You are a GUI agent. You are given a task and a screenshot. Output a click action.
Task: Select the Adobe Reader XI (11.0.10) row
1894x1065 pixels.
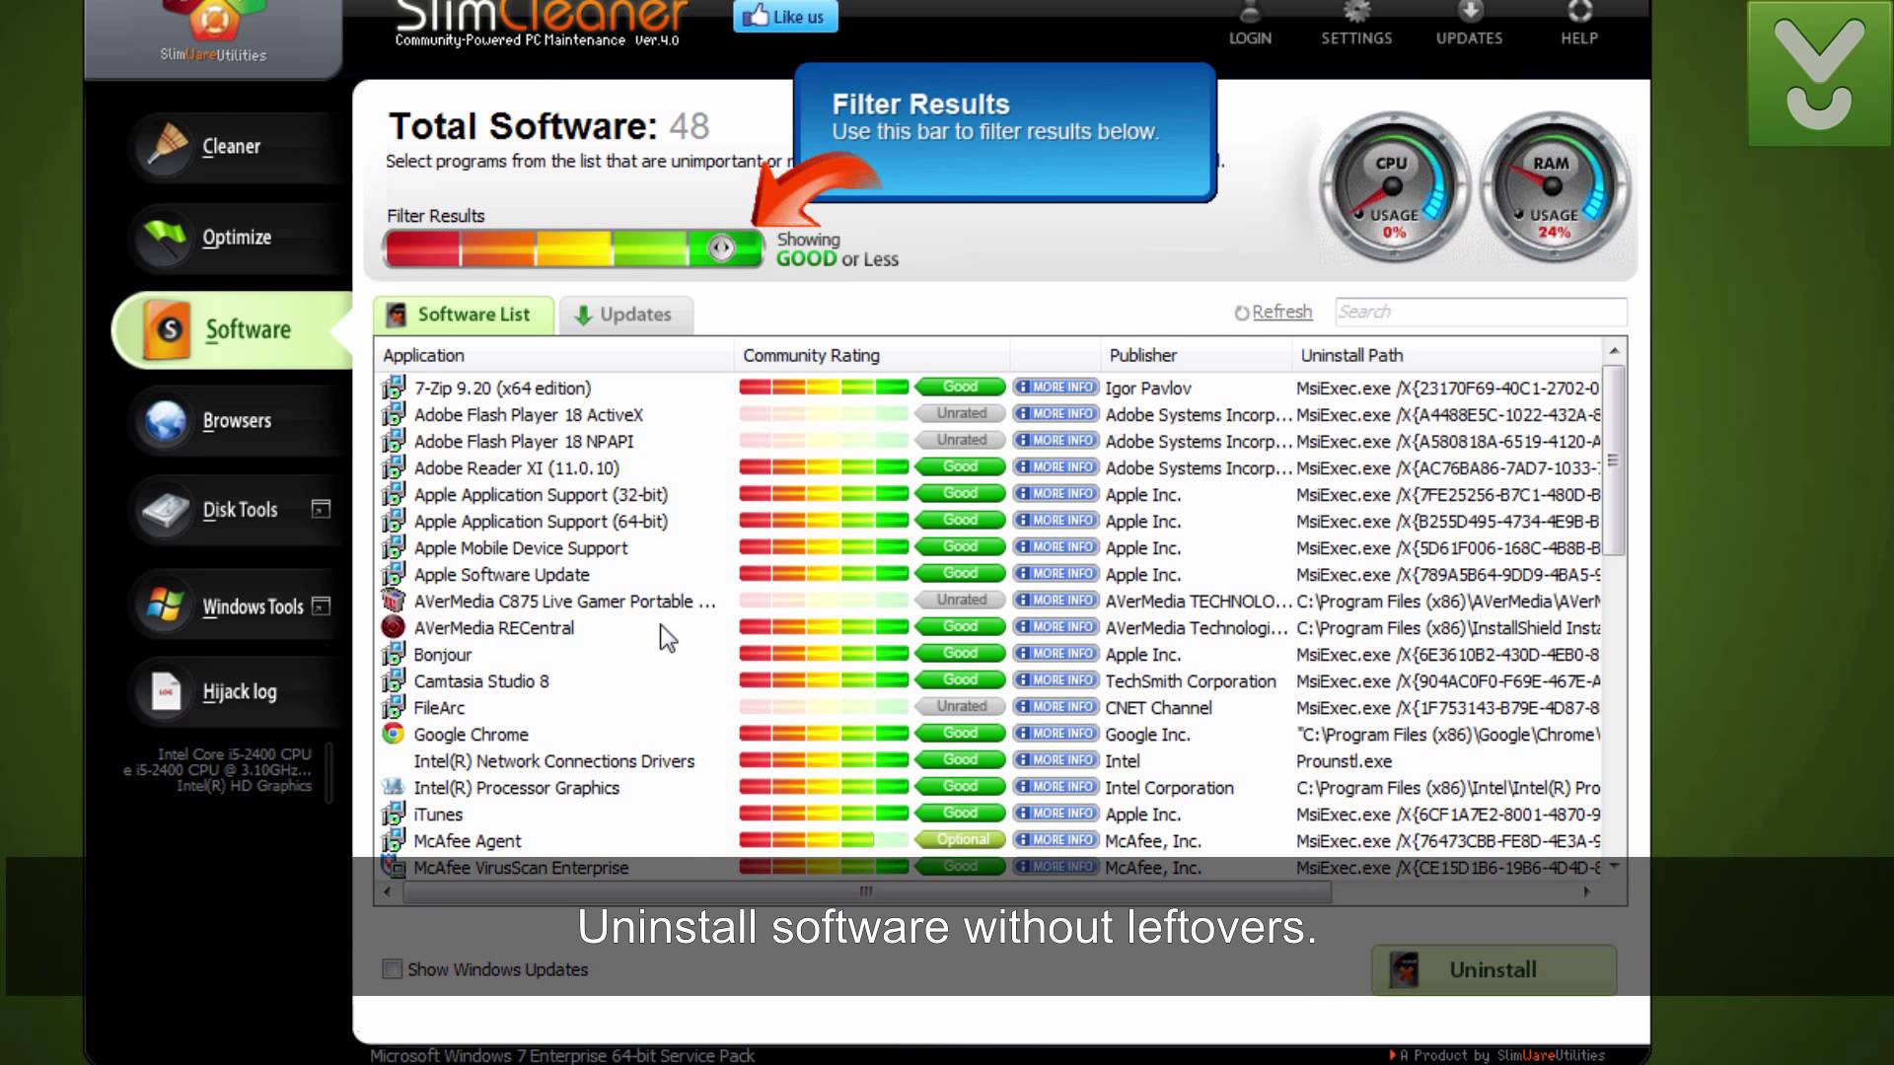989,467
